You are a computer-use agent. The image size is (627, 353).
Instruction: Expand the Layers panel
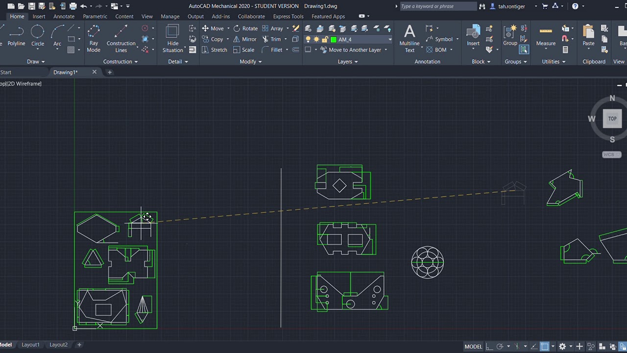[x=348, y=62]
